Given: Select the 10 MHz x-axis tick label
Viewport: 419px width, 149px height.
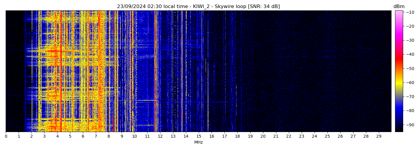Looking at the screenshot, I should [134, 136].
